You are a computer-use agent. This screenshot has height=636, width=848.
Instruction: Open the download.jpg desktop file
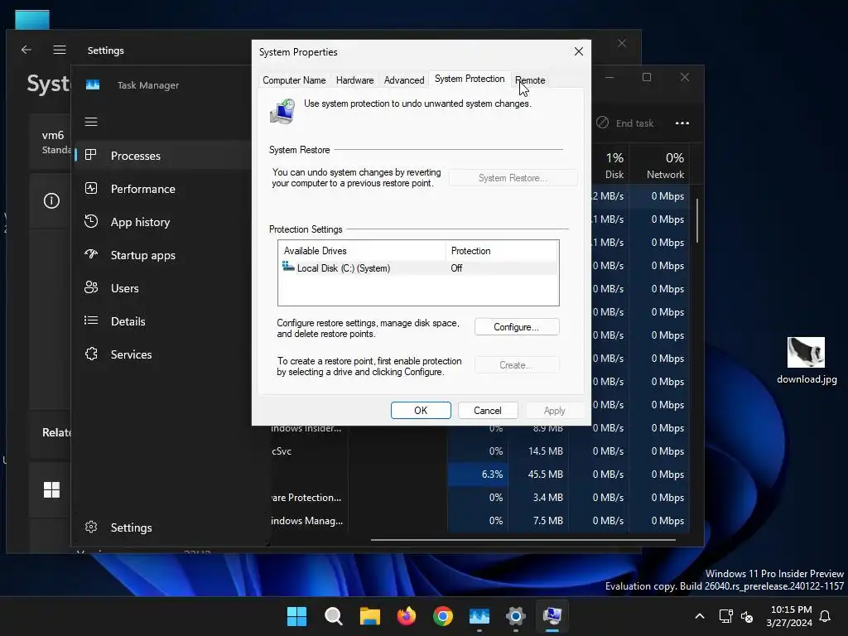click(807, 359)
